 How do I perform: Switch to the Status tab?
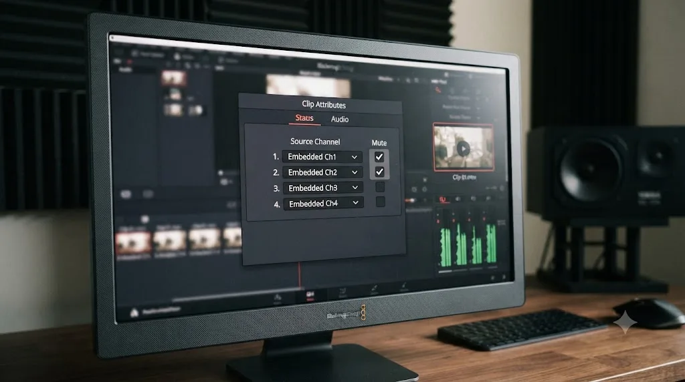click(304, 118)
